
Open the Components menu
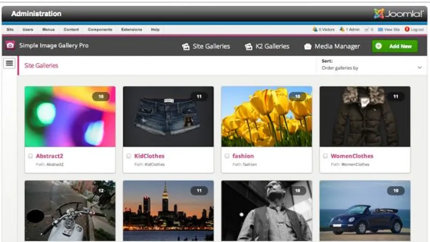click(100, 30)
